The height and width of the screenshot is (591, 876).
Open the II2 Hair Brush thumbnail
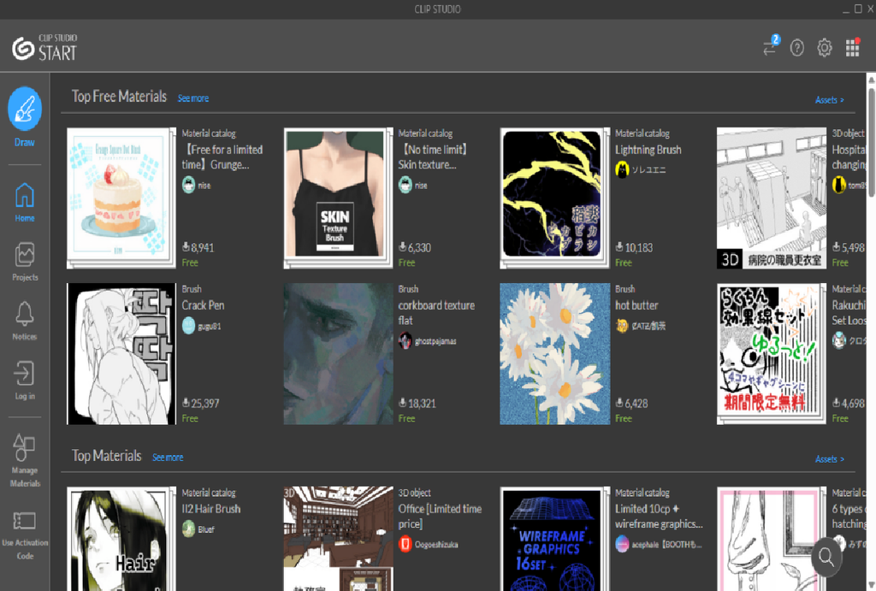pyautogui.click(x=121, y=539)
